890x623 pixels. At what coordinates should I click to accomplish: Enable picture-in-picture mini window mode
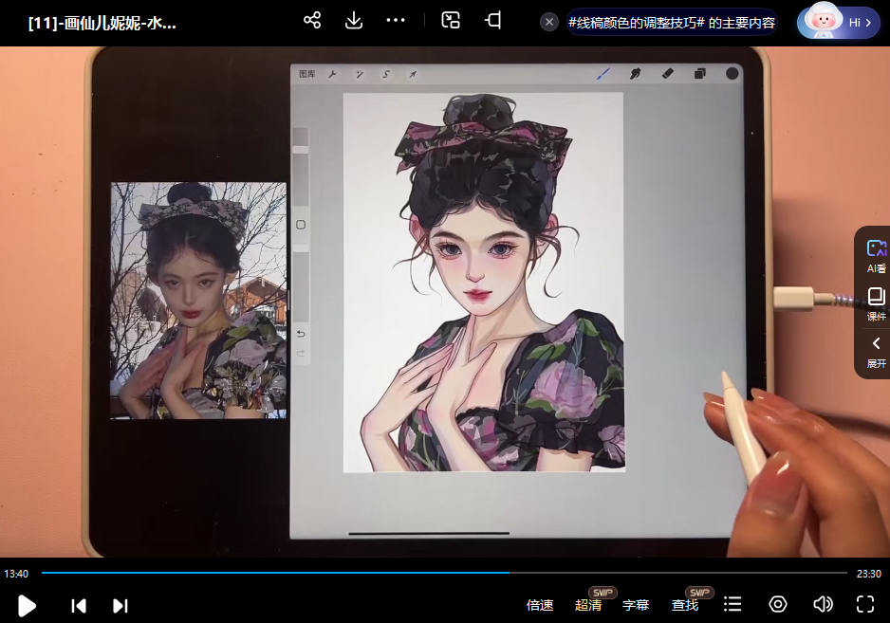[x=452, y=21]
